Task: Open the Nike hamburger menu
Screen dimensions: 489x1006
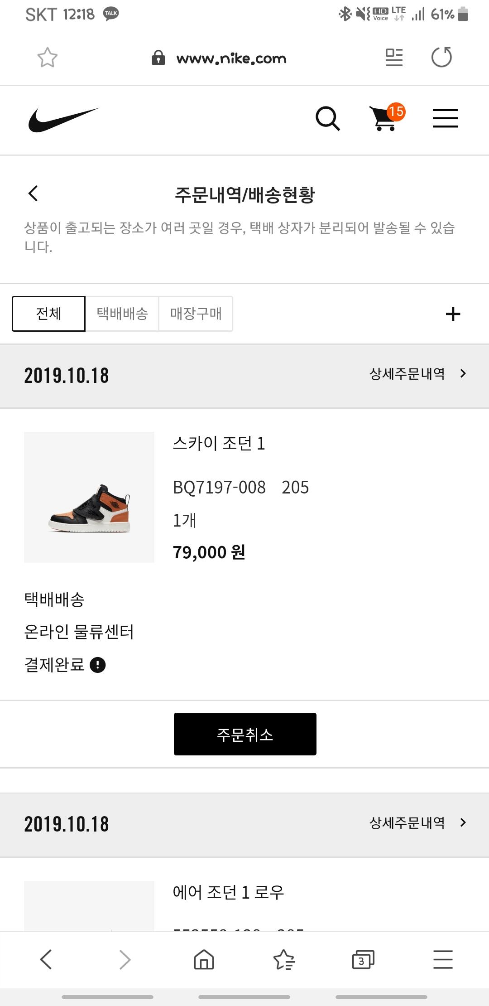Action: pyautogui.click(x=445, y=118)
